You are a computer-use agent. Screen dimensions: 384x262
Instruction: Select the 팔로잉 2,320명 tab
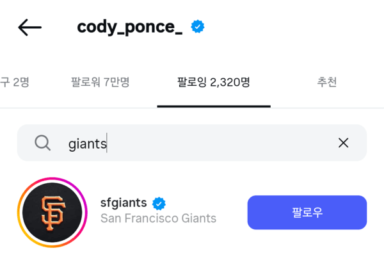click(x=213, y=82)
